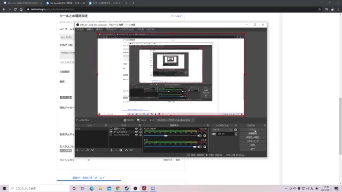Open the File menu in OBS

point(80,29)
